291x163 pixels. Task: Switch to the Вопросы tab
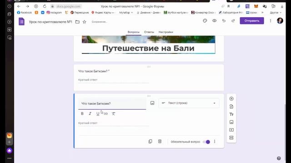click(133, 32)
